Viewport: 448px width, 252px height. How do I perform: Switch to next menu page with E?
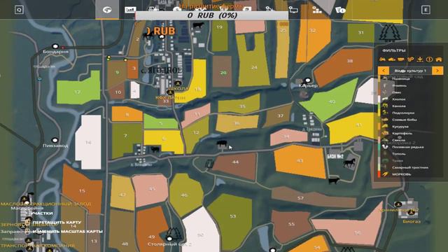426,10
